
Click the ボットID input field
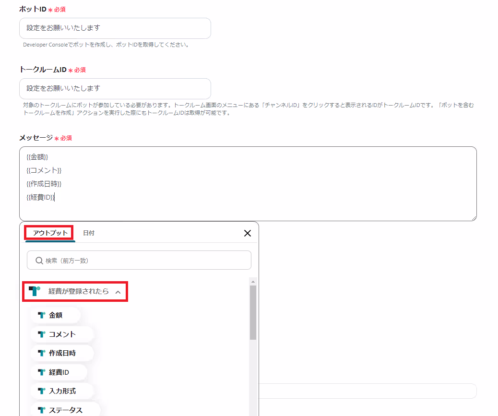pyautogui.click(x=115, y=28)
